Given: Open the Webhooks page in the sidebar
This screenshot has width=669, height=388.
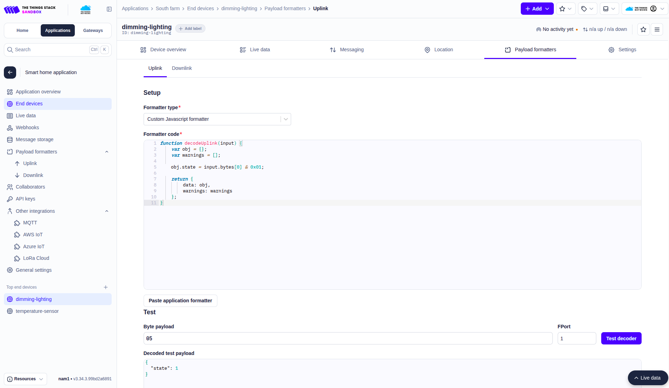Looking at the screenshot, I should (x=27, y=127).
